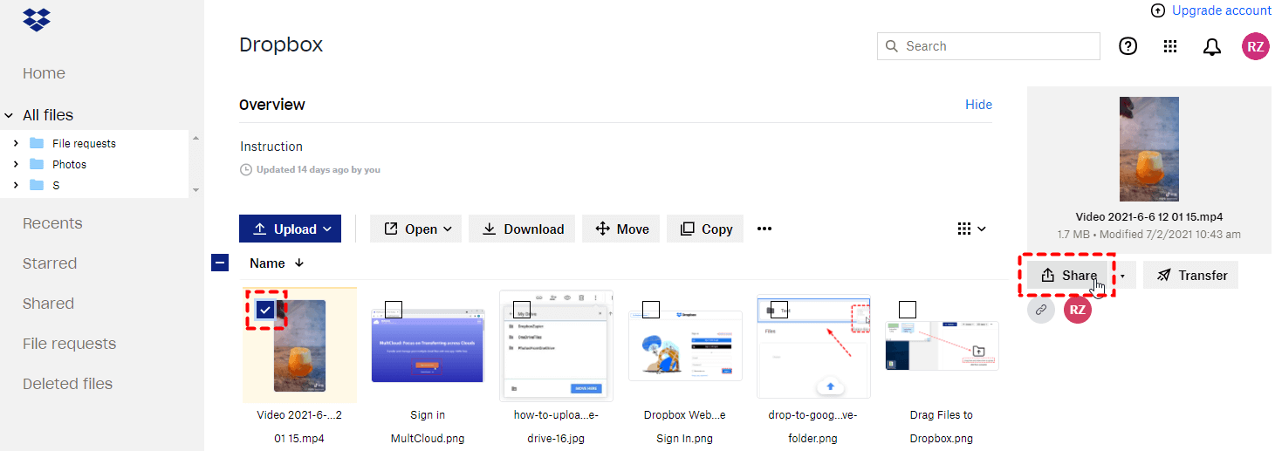Open the notifications bell icon
The height and width of the screenshot is (451, 1275).
coord(1212,47)
